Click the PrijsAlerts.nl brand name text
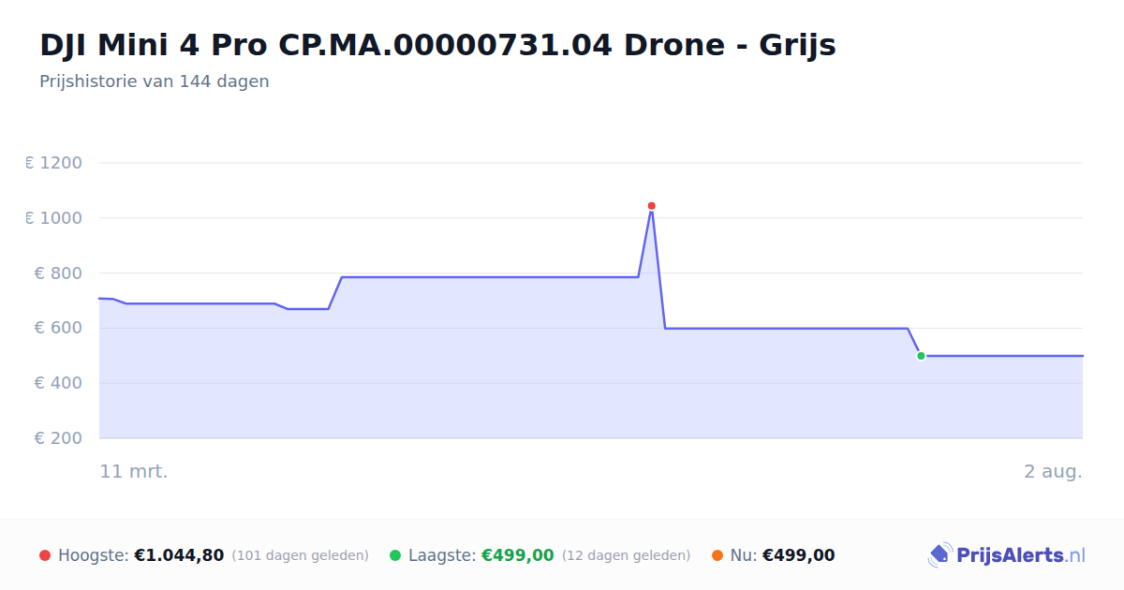Viewport: 1124px width, 590px height. tap(1021, 555)
